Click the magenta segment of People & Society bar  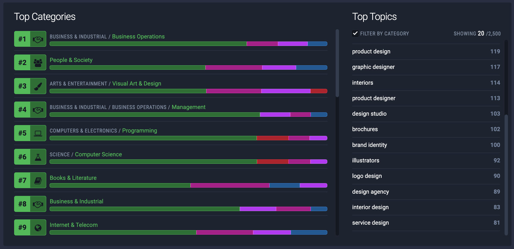pos(234,68)
